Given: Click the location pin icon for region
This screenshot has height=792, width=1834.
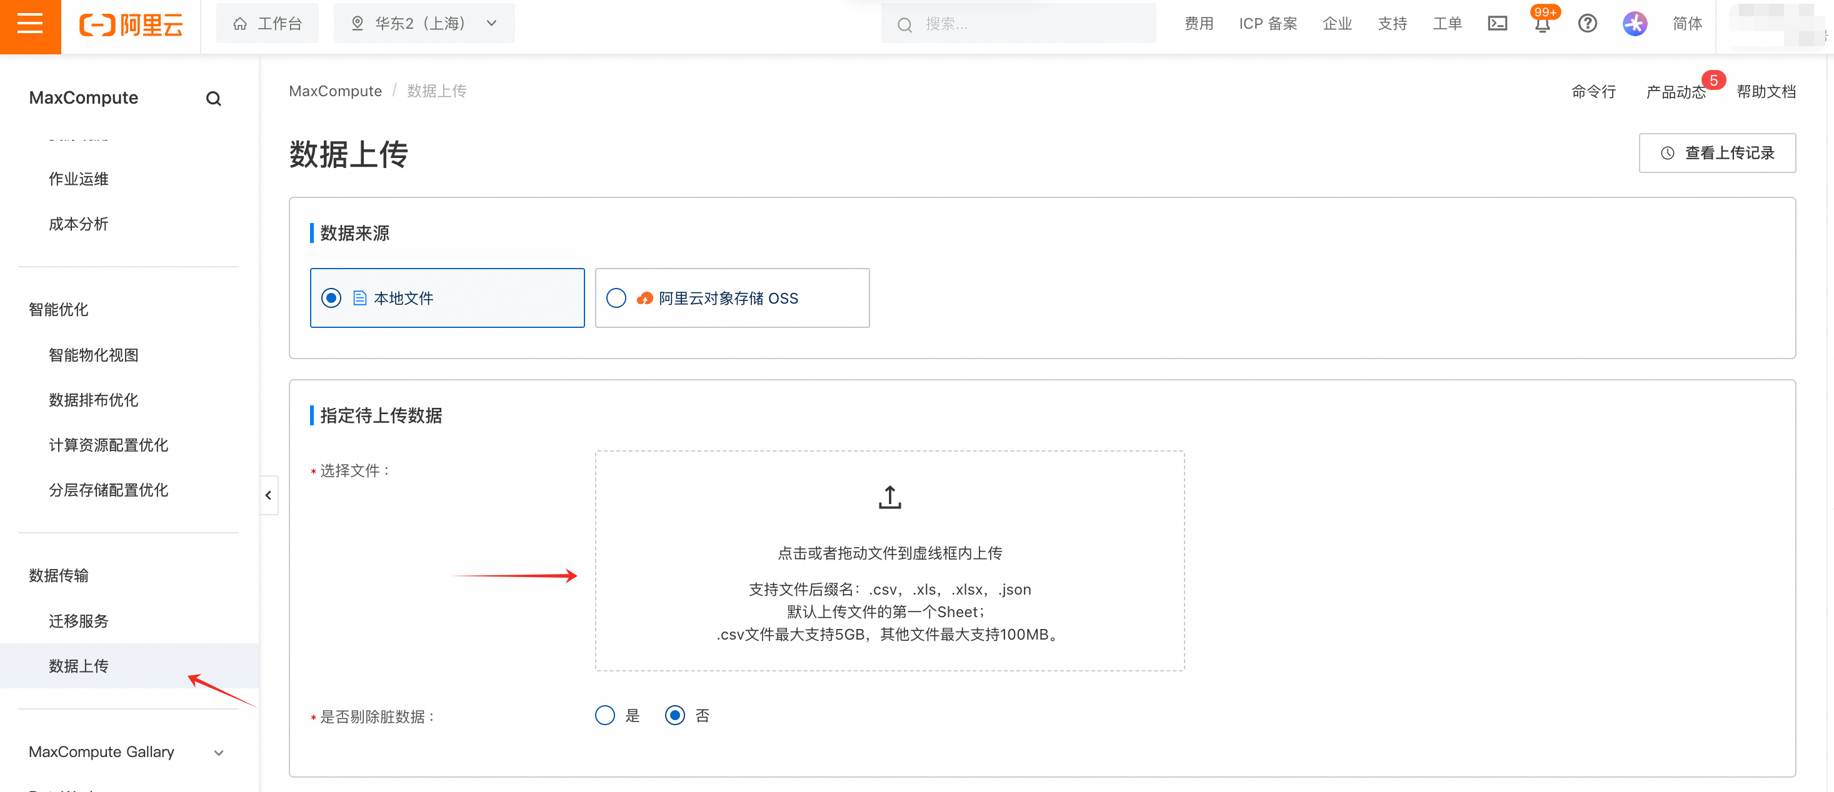Looking at the screenshot, I should [x=358, y=24].
